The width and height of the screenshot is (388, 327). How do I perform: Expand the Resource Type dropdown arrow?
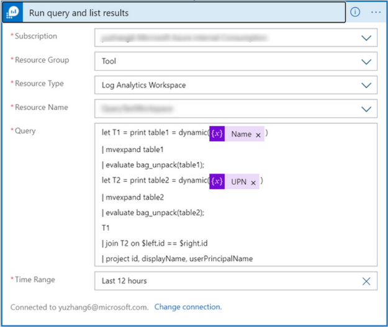click(366, 85)
